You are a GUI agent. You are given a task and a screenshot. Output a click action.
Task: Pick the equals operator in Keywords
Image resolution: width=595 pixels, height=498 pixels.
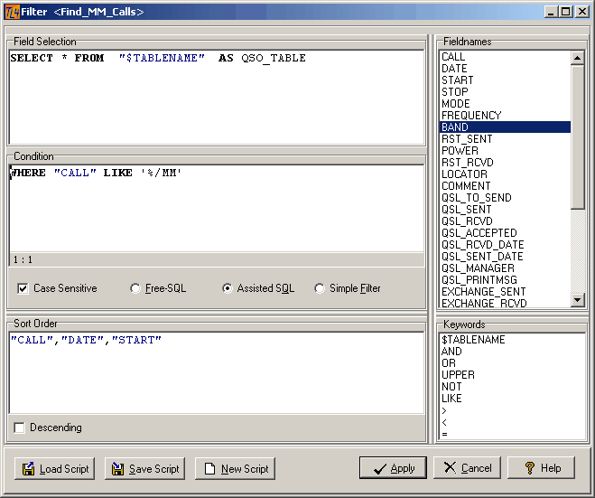(512, 434)
